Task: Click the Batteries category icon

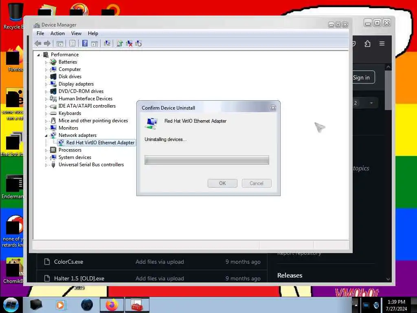Action: click(53, 62)
